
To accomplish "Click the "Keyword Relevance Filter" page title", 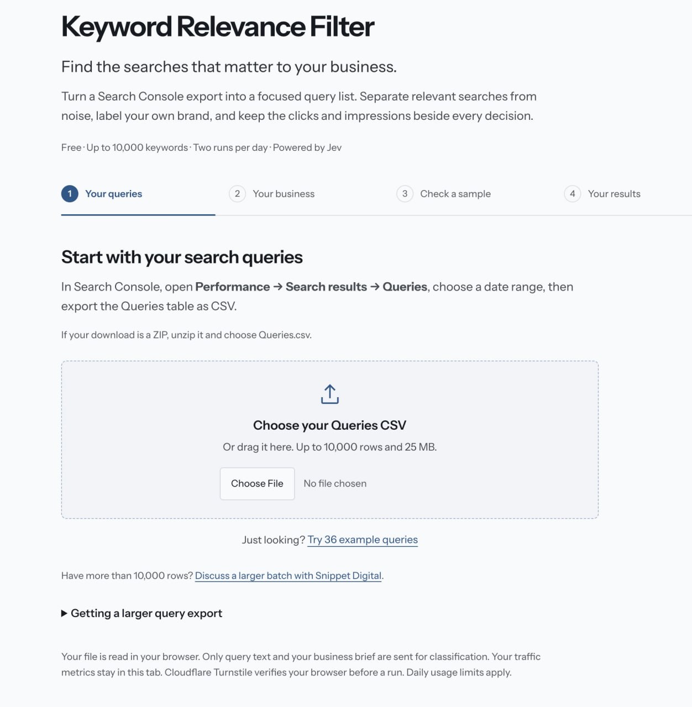I will tap(218, 27).
